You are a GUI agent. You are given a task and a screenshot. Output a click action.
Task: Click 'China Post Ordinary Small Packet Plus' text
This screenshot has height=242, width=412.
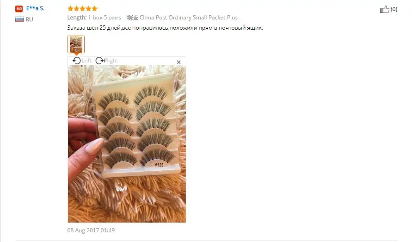point(188,18)
